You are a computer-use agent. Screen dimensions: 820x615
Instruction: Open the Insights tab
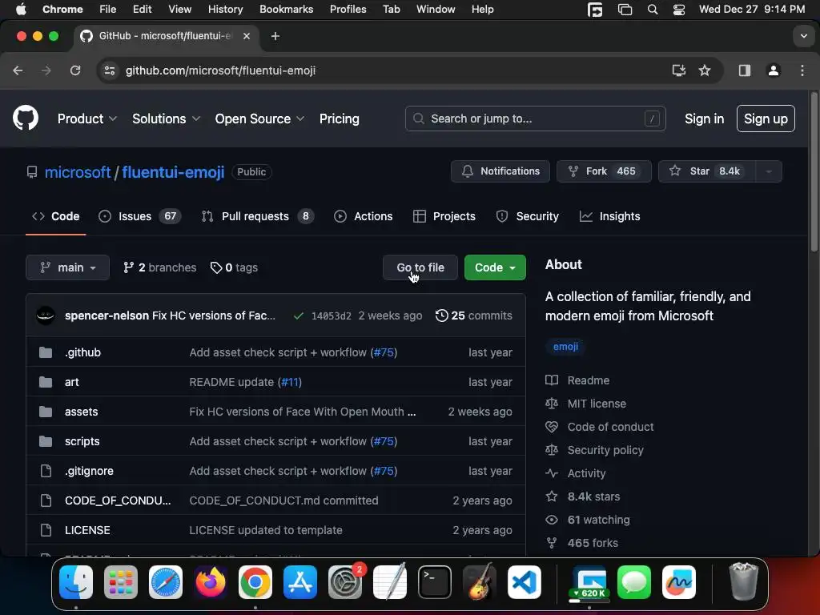tap(609, 216)
